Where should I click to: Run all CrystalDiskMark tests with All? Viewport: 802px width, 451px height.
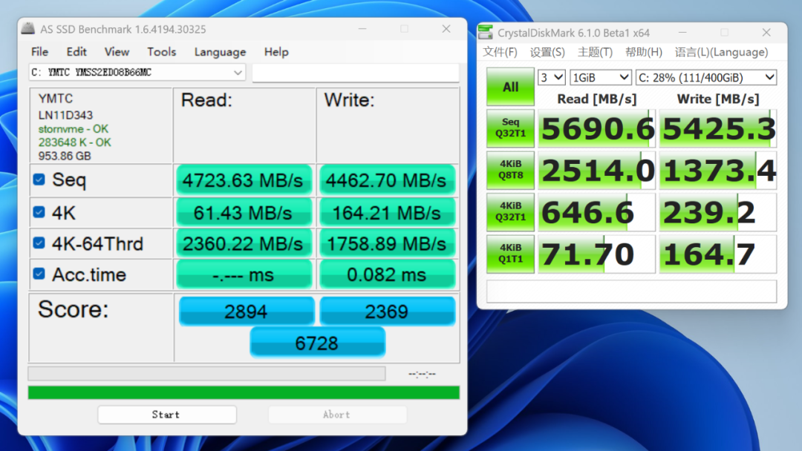click(x=510, y=87)
